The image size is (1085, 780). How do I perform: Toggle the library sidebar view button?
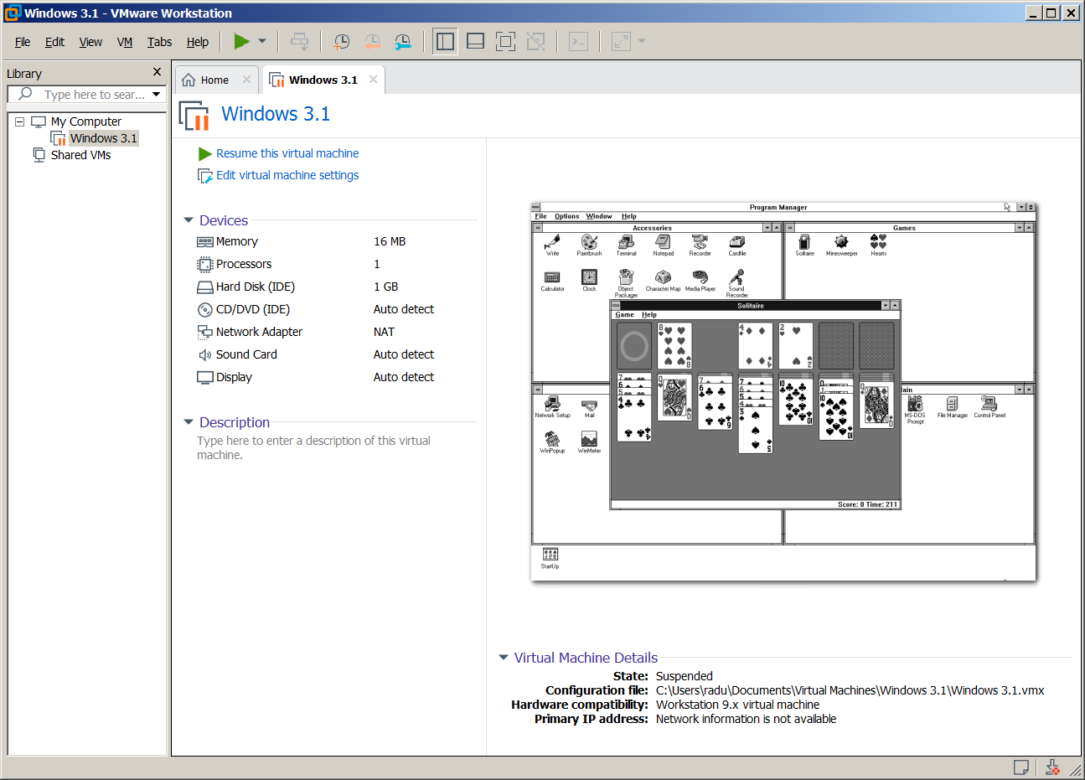coord(445,41)
